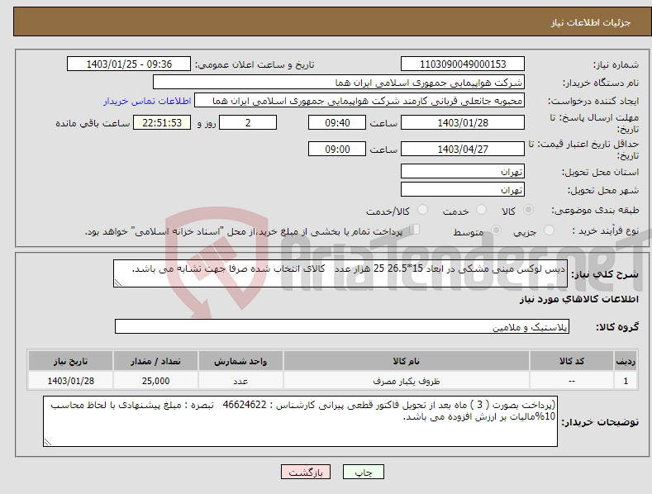Click the کد کالا column header
The height and width of the screenshot is (494, 652).
(572, 361)
